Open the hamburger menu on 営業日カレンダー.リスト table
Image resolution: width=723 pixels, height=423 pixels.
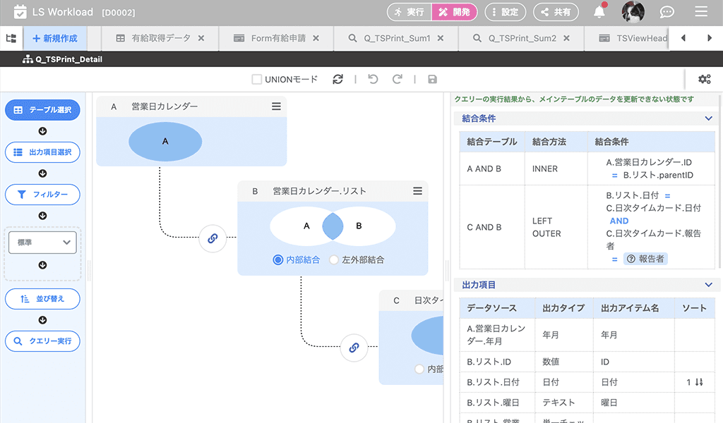[x=417, y=191]
